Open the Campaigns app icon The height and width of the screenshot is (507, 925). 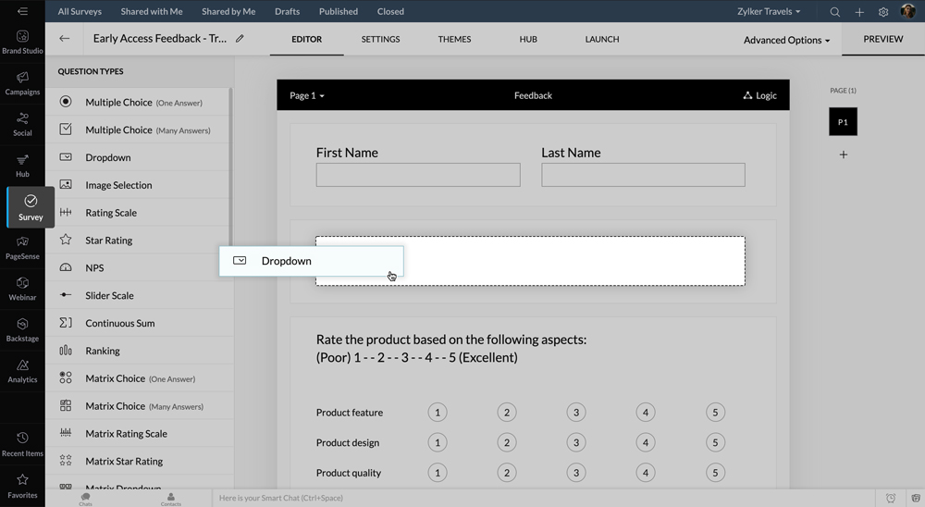pos(22,82)
